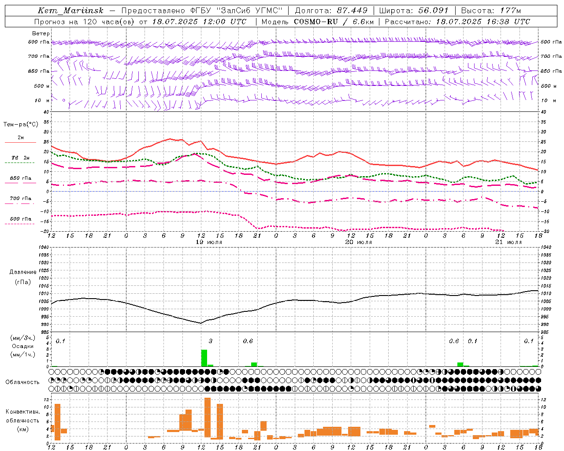Viewport: 564px width, 451px height.
Task: Click the model name COSMO-RU / 6.6км
Action: (x=334, y=22)
